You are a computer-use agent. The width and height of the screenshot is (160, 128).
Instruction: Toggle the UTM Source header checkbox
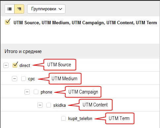8,22
